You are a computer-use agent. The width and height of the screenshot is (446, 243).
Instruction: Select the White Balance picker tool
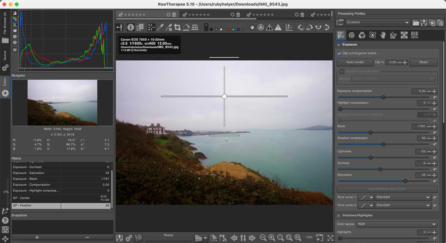pos(160,27)
